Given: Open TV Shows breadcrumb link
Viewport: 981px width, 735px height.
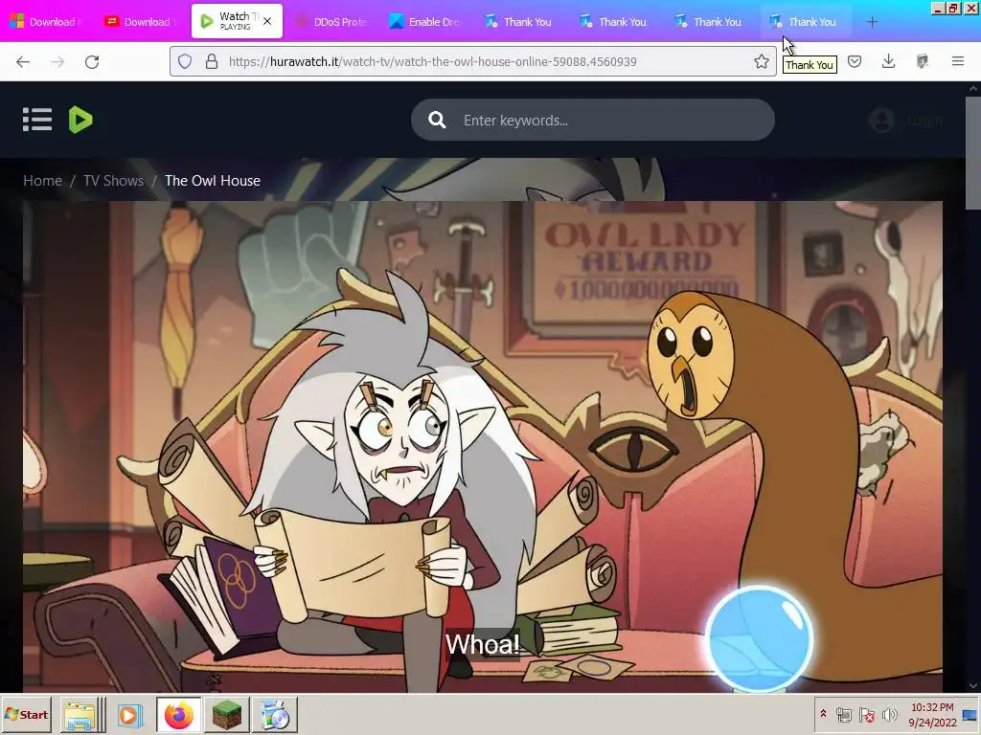Looking at the screenshot, I should point(113,181).
